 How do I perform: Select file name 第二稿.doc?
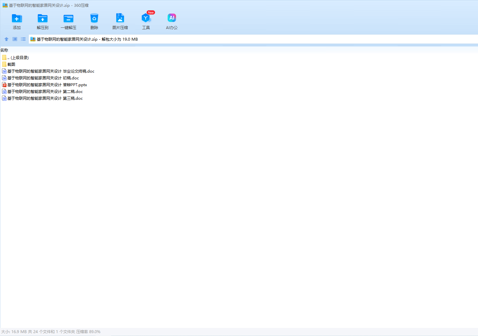point(45,91)
